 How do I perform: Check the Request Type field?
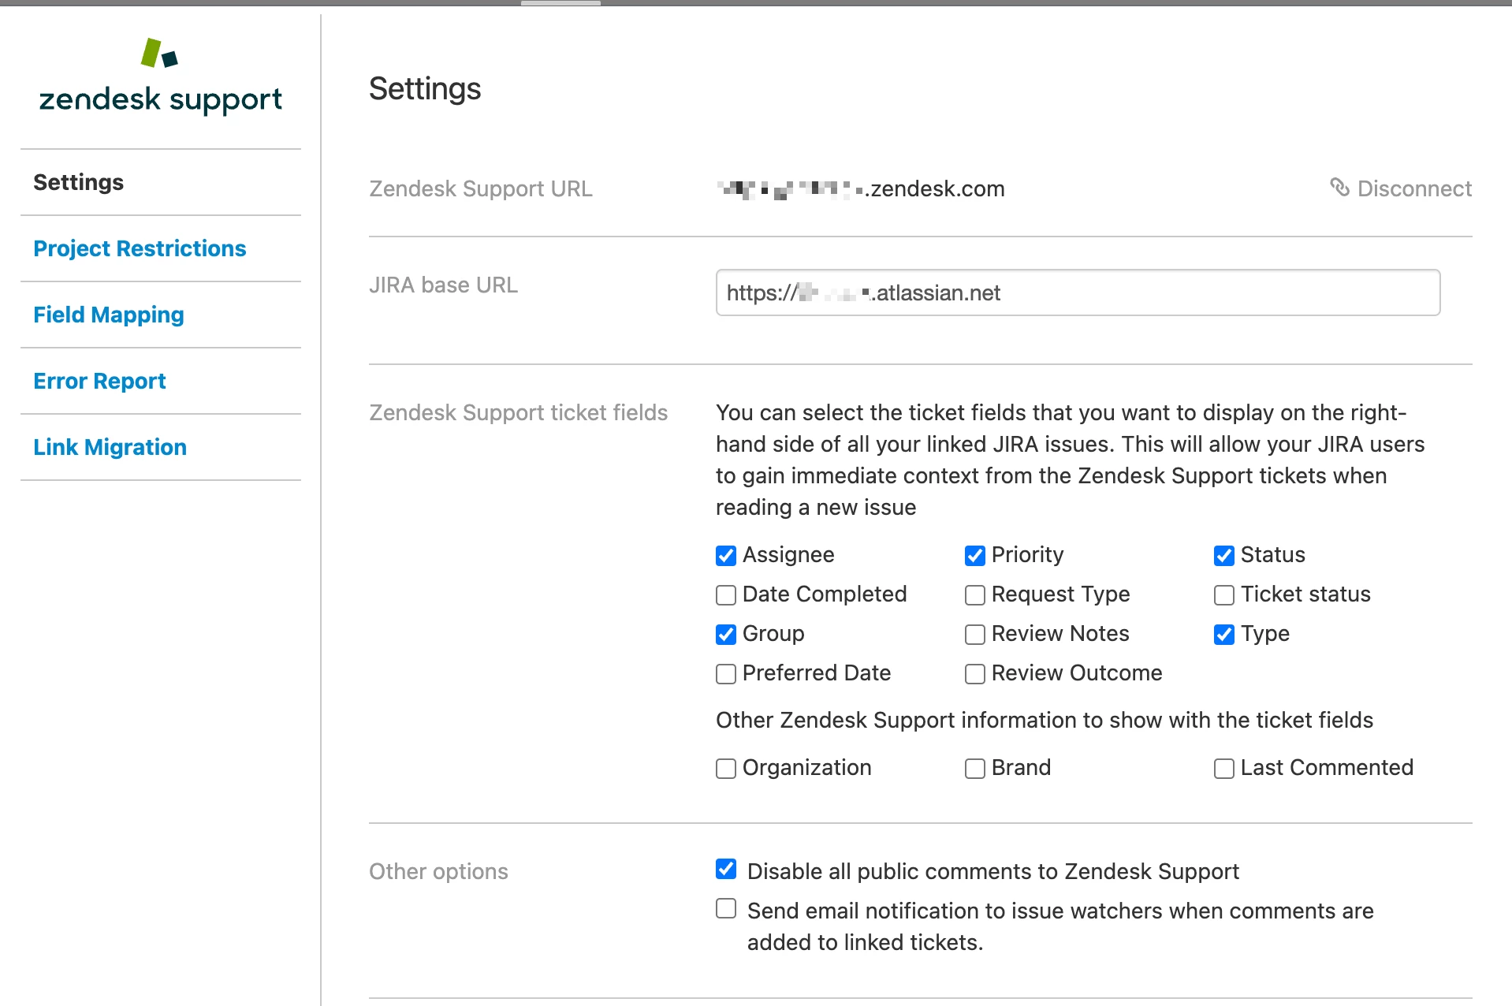(975, 595)
